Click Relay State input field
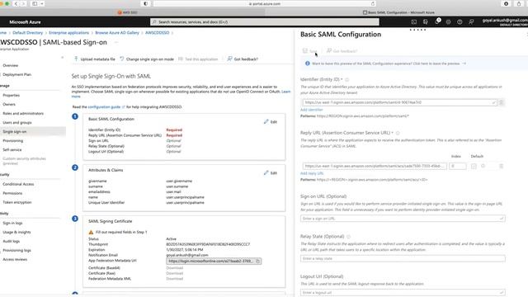The image size is (528, 297). click(403, 258)
